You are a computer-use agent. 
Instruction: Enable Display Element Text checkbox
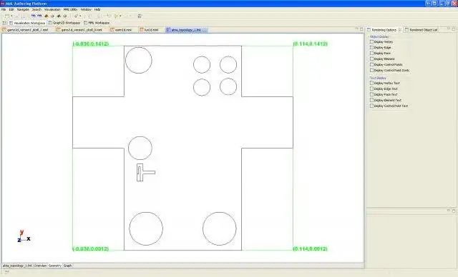[x=371, y=100]
